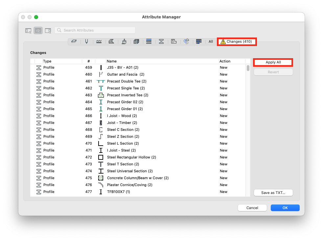Select Precast Inverted Tee (2) row

point(138,95)
